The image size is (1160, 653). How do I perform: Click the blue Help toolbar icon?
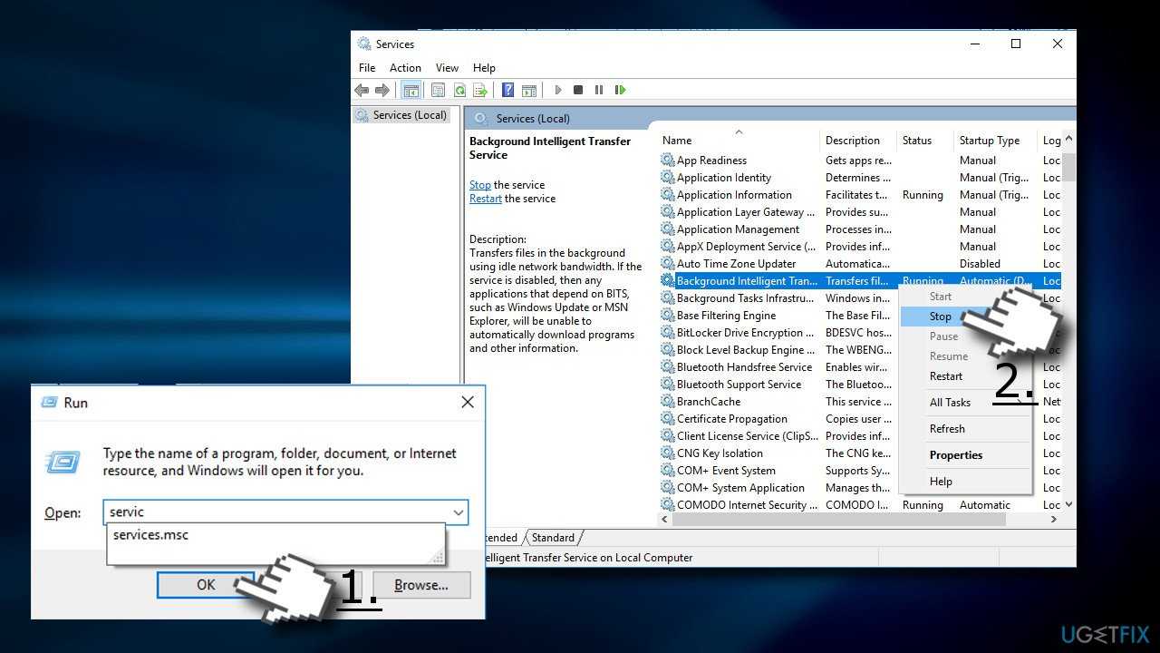click(507, 90)
